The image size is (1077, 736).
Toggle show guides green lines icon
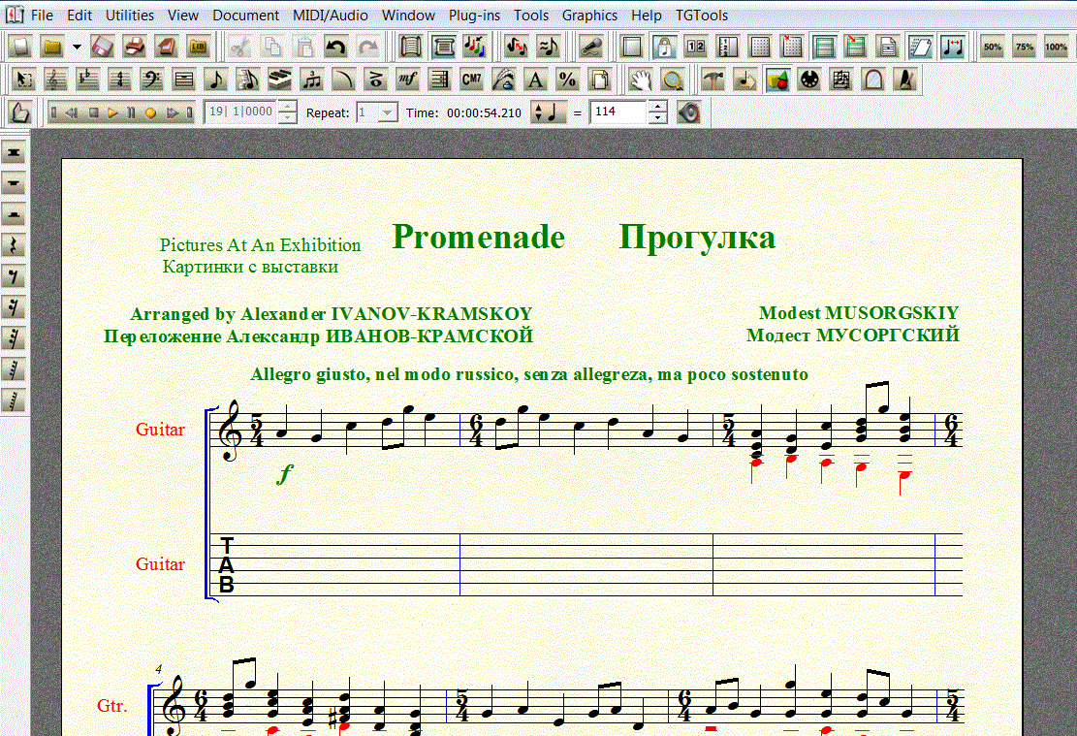(824, 47)
